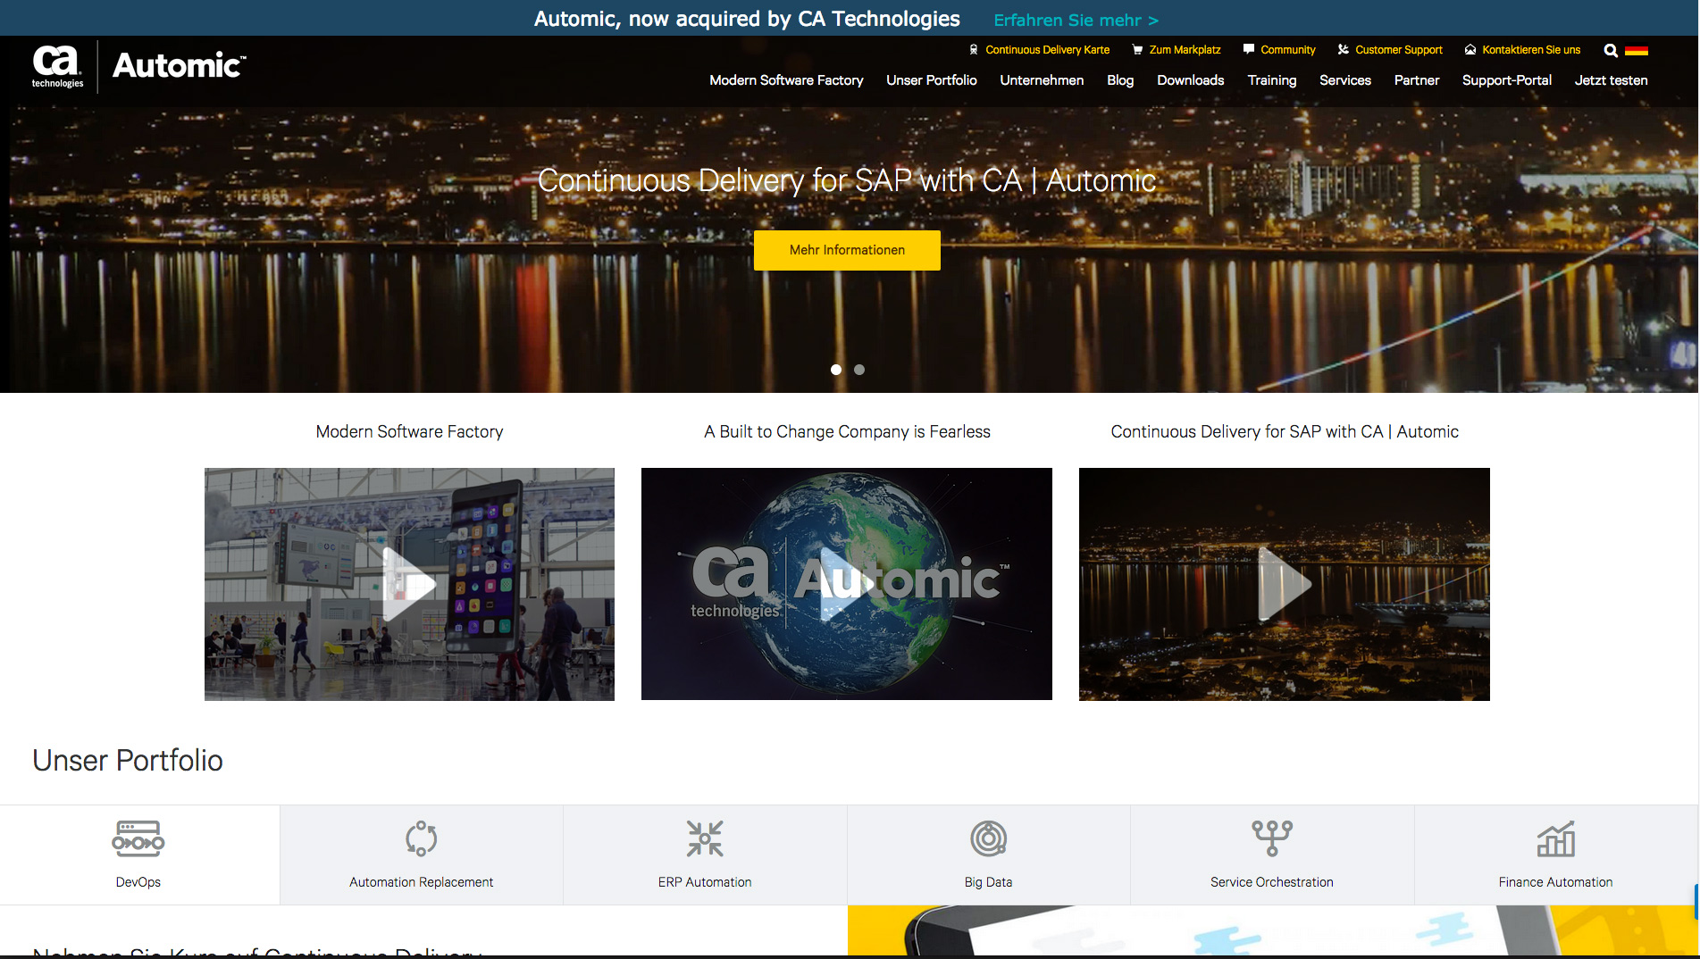
Task: Click the shopping cart Marktplatz icon
Action: 1137,50
